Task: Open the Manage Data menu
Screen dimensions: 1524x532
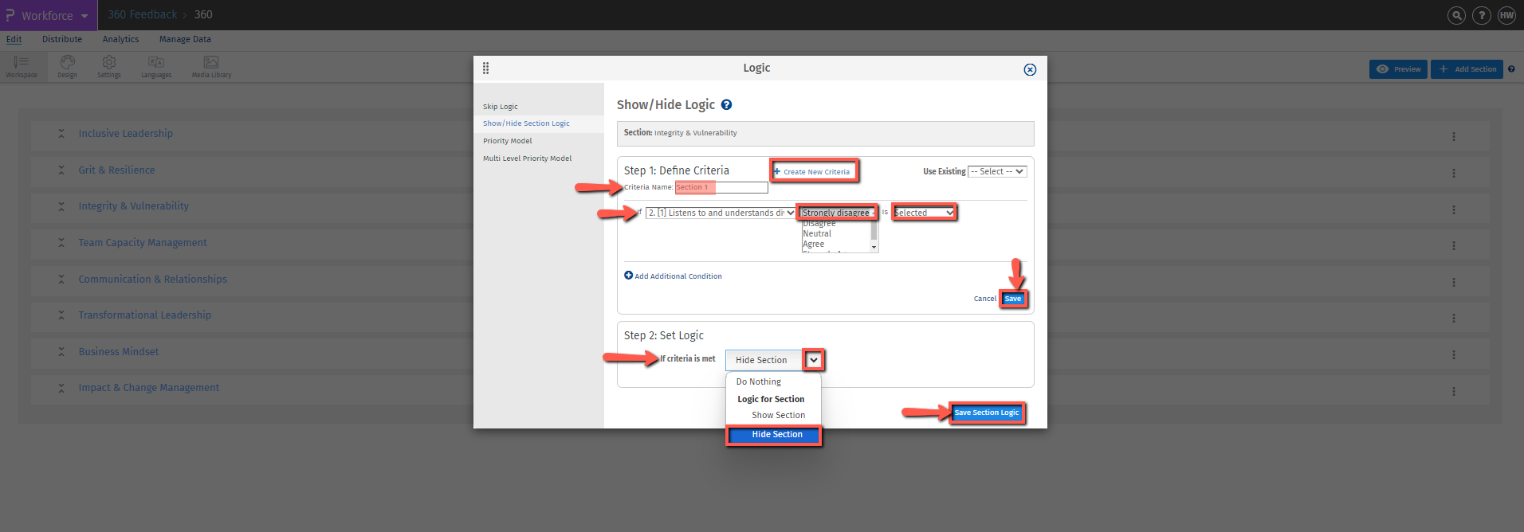Action: [185, 39]
